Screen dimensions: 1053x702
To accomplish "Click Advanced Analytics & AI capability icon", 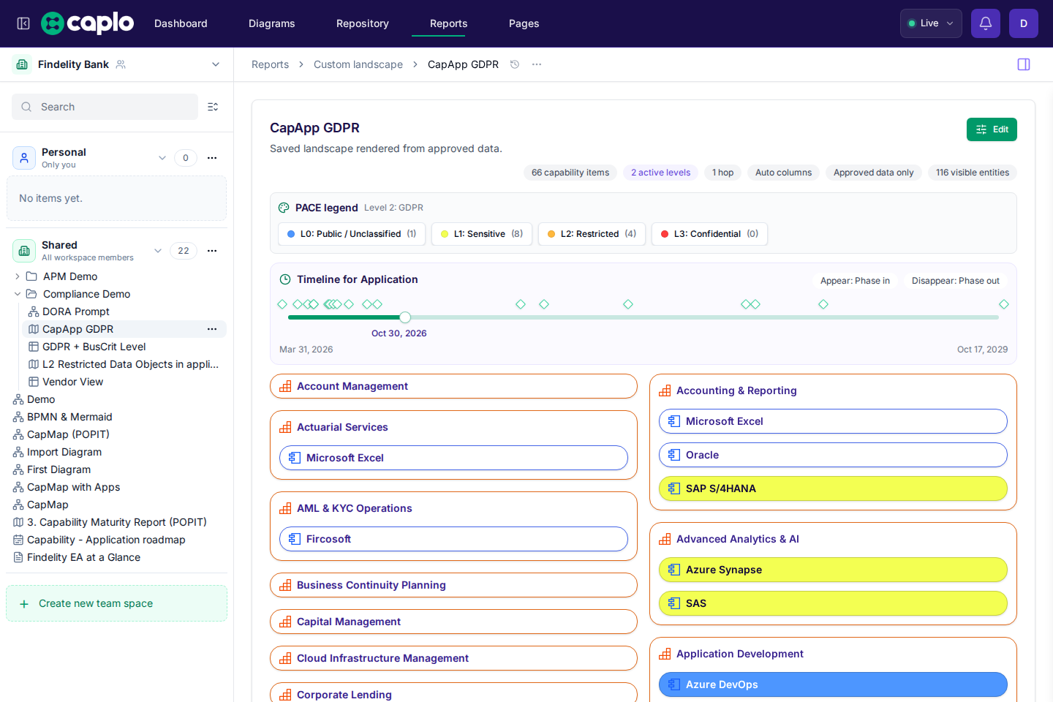I will coord(665,539).
